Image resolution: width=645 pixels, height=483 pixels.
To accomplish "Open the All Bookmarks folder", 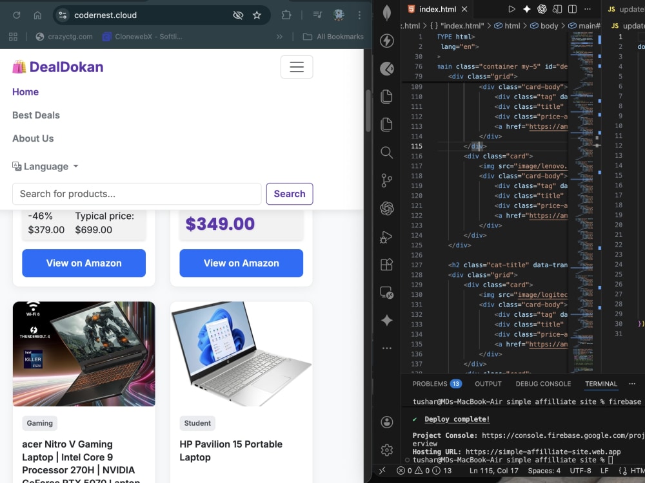I will click(x=333, y=37).
